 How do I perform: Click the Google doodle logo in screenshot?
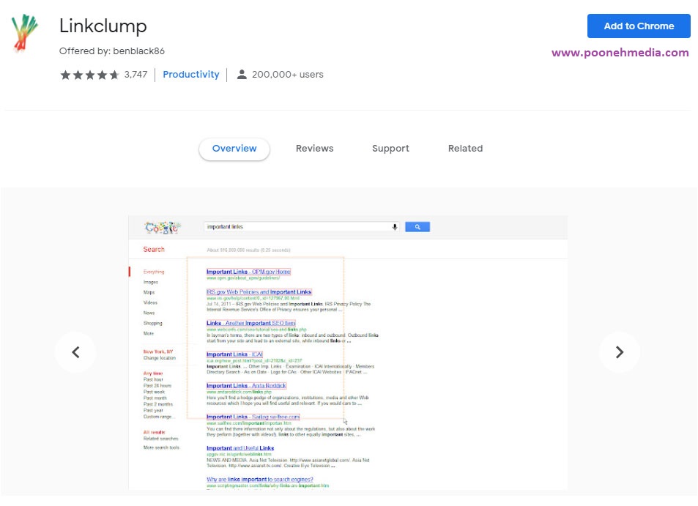tap(162, 228)
